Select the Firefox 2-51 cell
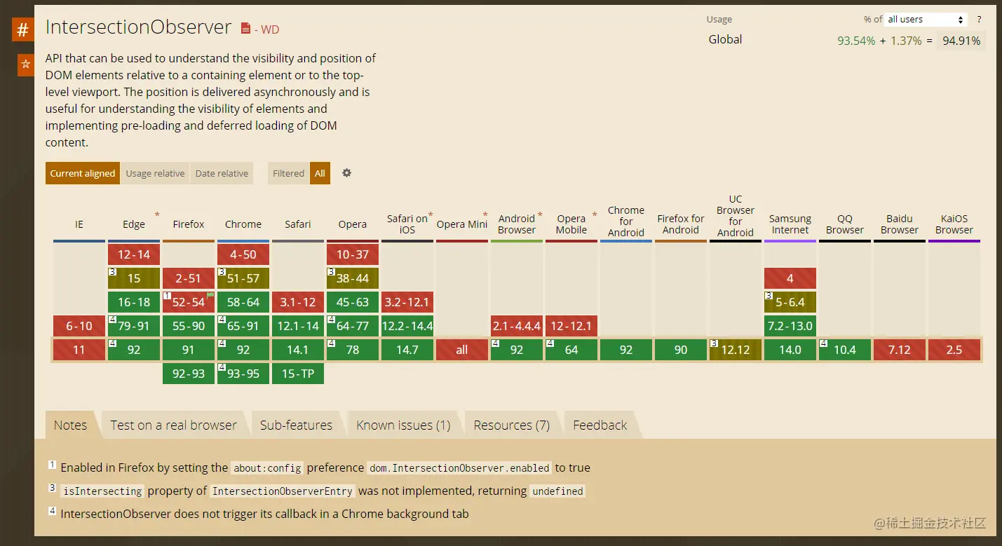Viewport: 1002px width, 546px height. point(189,278)
